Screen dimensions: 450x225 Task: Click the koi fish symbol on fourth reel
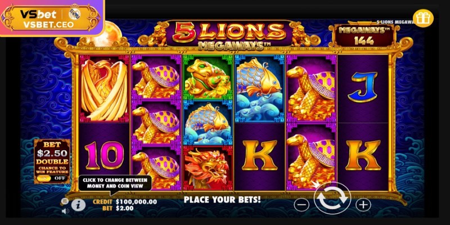pyautogui.click(x=259, y=89)
